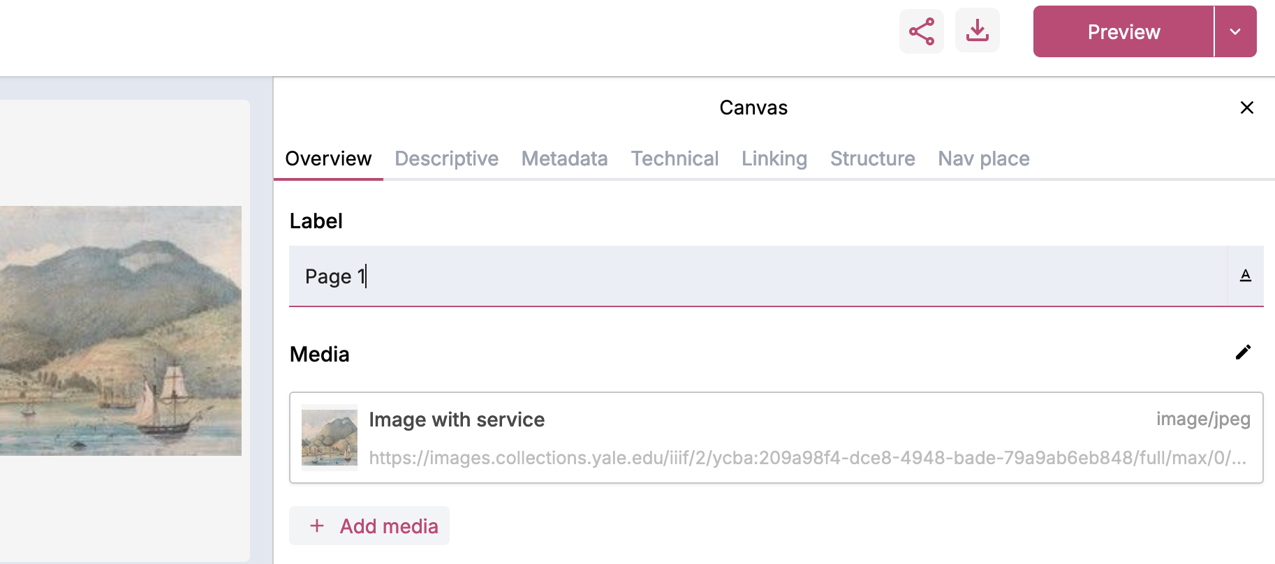The width and height of the screenshot is (1275, 564).
Task: Click the language icon beside Label field
Action: (1245, 276)
